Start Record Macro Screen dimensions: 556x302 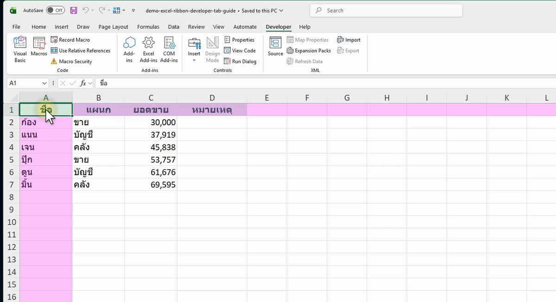pyautogui.click(x=70, y=40)
